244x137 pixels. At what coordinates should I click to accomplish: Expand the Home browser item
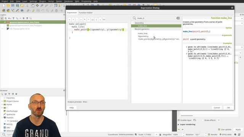point(2,105)
